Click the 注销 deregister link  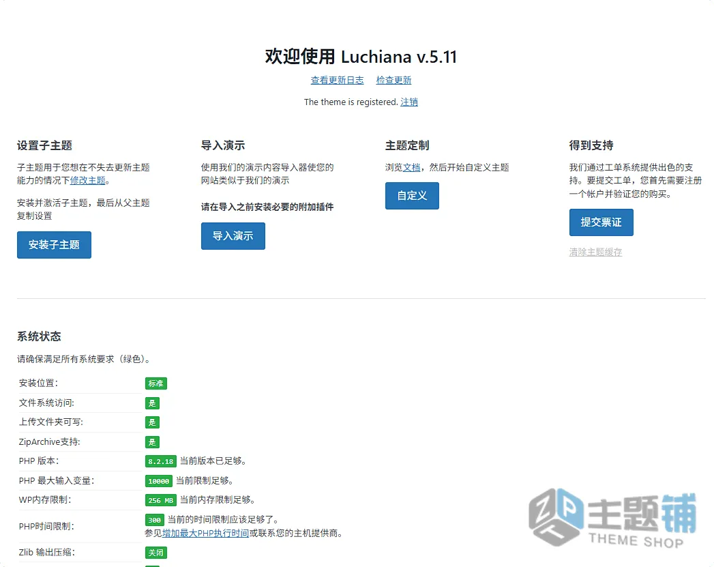[409, 102]
